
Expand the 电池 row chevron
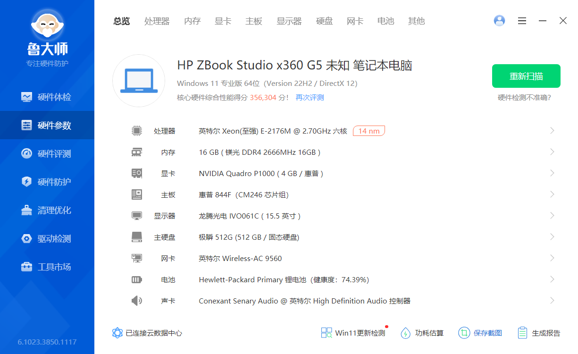coord(552,279)
